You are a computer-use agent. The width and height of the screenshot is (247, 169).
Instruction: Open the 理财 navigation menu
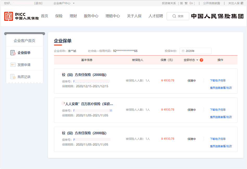pos(73,16)
